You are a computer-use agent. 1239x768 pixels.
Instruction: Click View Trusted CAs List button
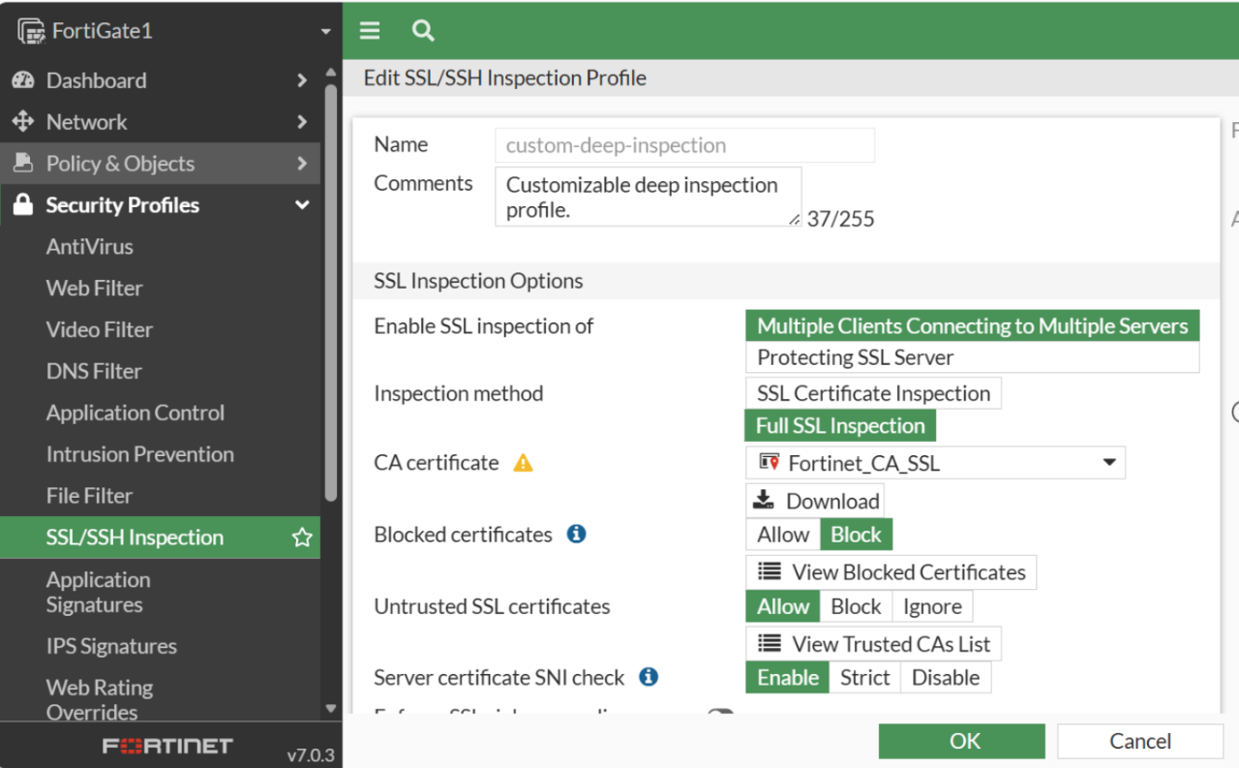pos(873,643)
